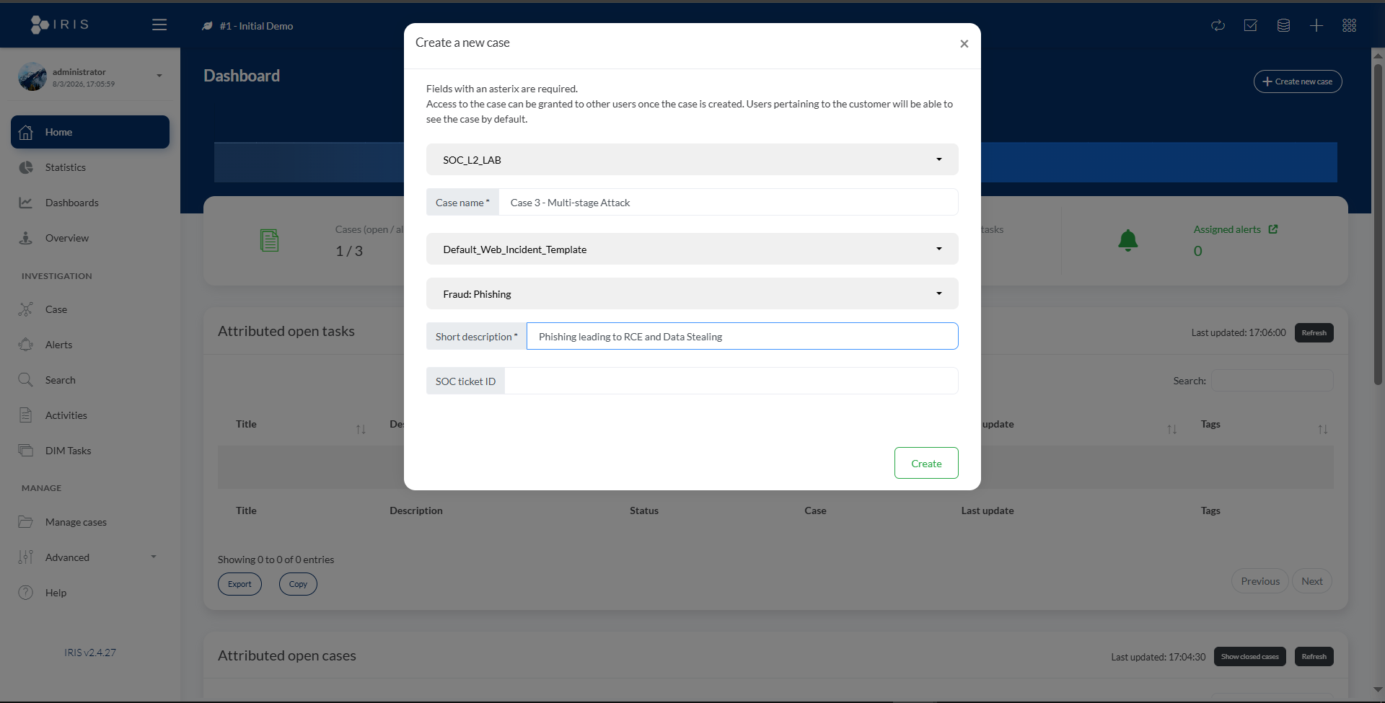Open the Assigned alerts external link icon

click(1273, 229)
